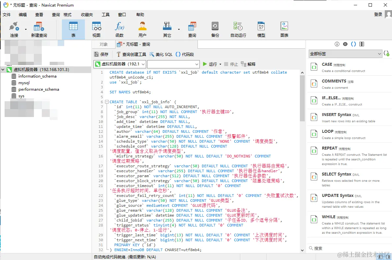Open the 收藏夹 (Favorites) menu

pyautogui.click(x=87, y=15)
